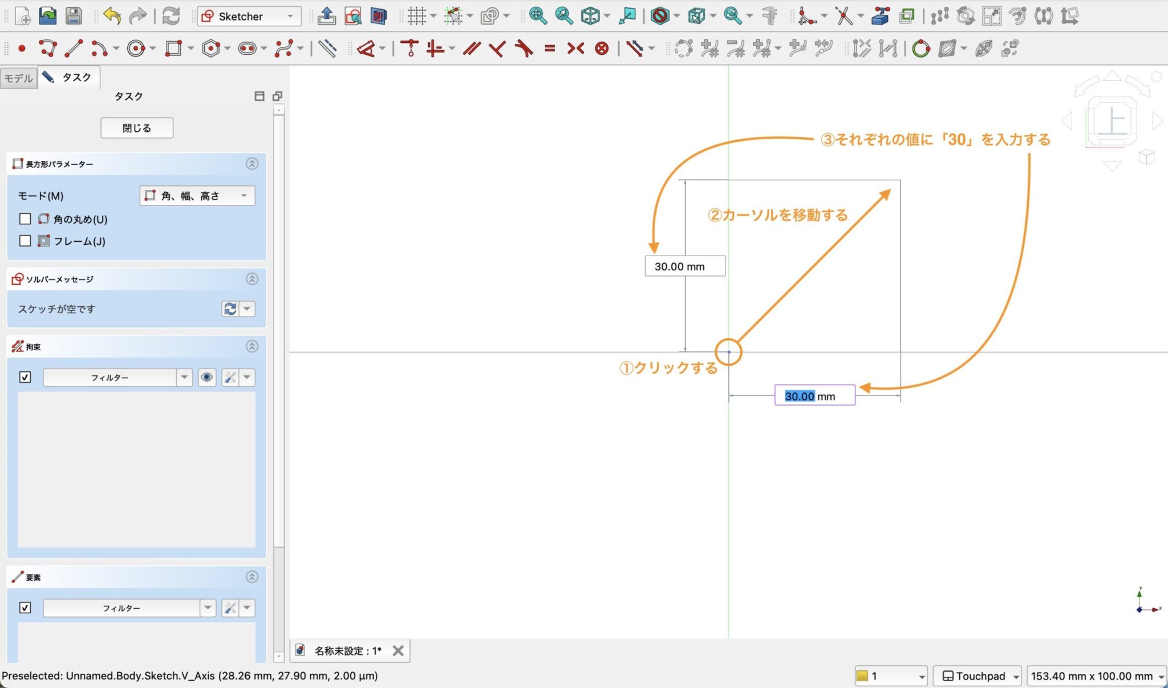Click the yellow color swatch in status bar

coord(862,676)
